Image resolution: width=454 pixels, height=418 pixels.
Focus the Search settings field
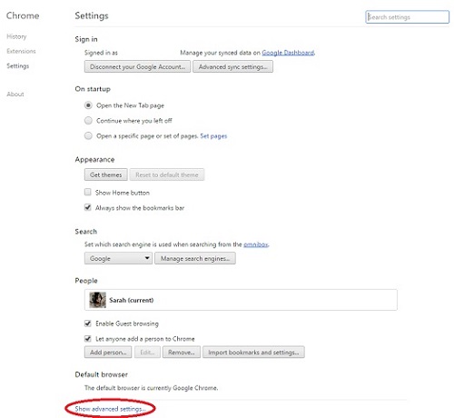click(x=407, y=17)
